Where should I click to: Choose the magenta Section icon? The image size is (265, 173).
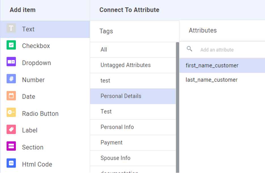point(11,146)
